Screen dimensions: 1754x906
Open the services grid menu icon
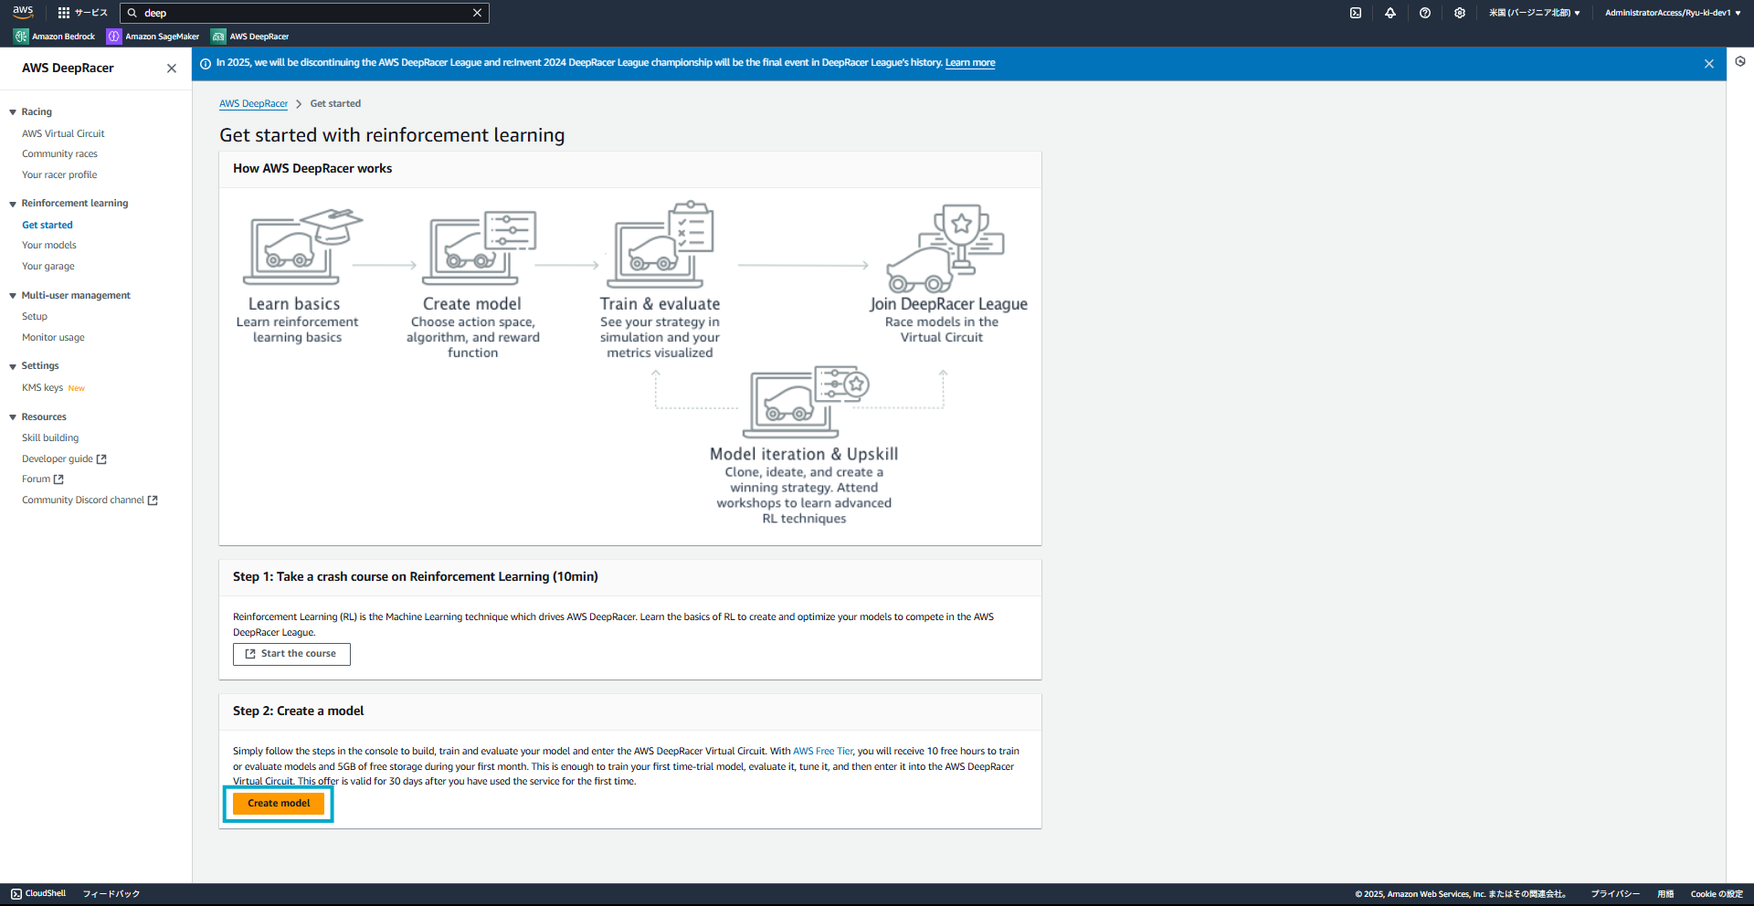pyautogui.click(x=64, y=13)
